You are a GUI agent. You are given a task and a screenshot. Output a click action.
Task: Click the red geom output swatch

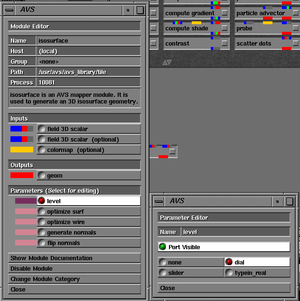(x=22, y=175)
